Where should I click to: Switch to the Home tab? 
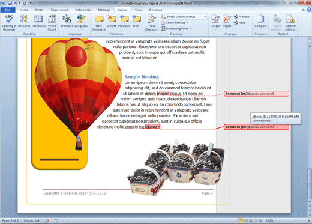24,10
